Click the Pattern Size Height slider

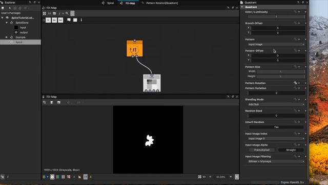[281, 77]
